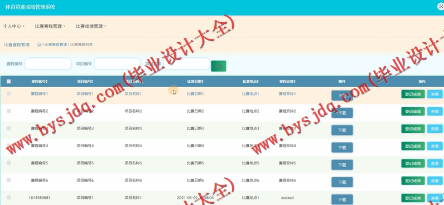Click 查看 for row 赛程编号4
This screenshot has width=444, height=205.
click(435, 146)
